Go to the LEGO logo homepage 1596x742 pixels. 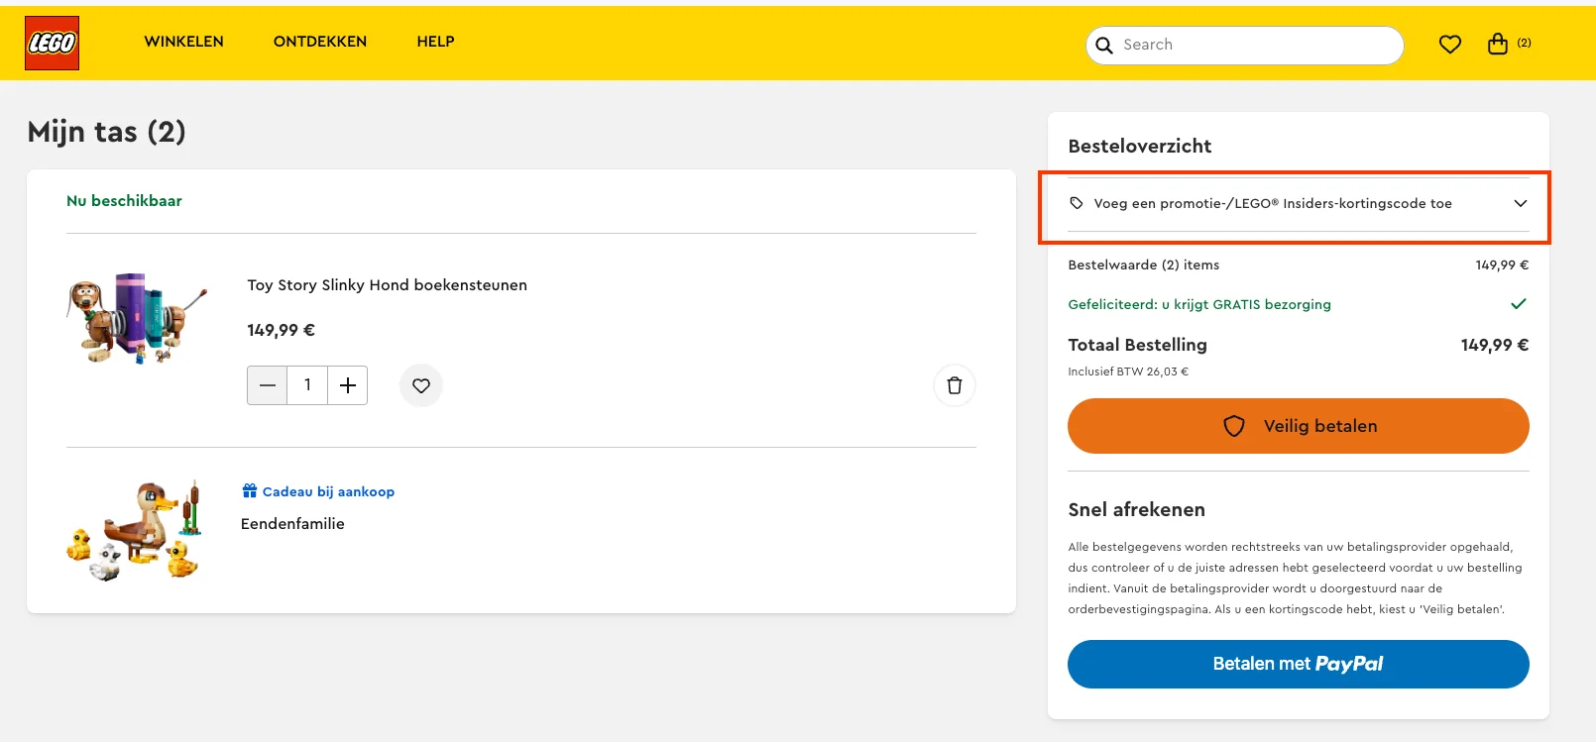[x=52, y=43]
